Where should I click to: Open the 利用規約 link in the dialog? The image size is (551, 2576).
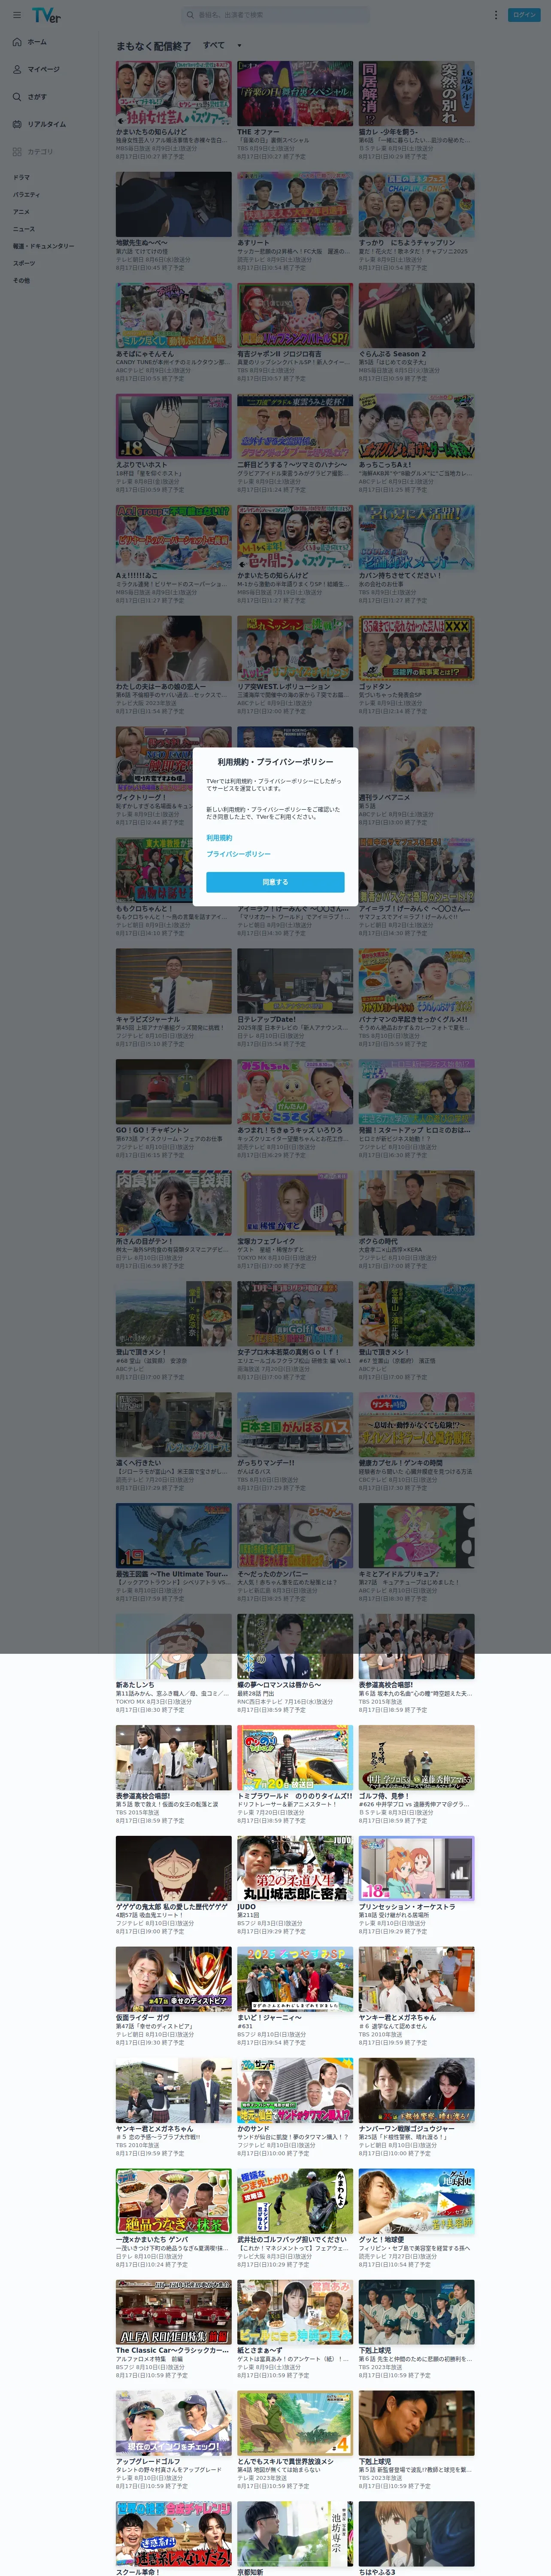(x=219, y=838)
